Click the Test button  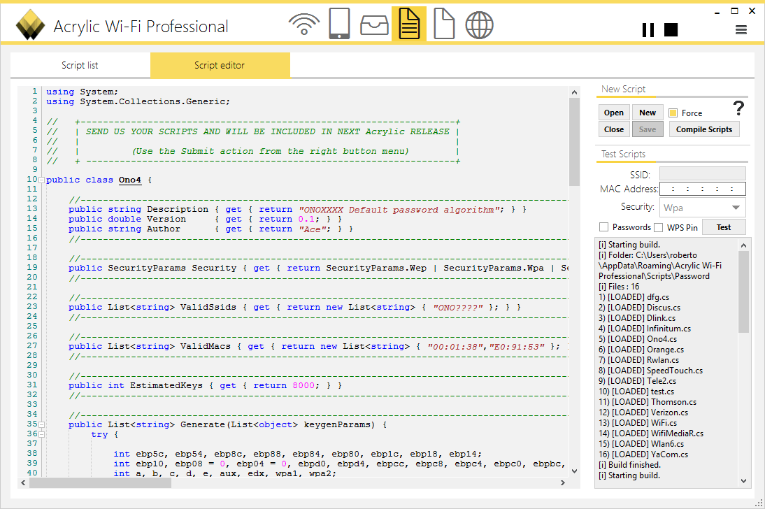(x=724, y=227)
